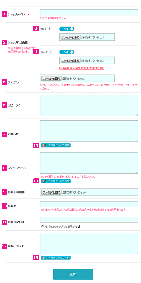Viewport: 141px width, 283px height.
Task: Click the 店長名 input field
Action: [x=89, y=204]
